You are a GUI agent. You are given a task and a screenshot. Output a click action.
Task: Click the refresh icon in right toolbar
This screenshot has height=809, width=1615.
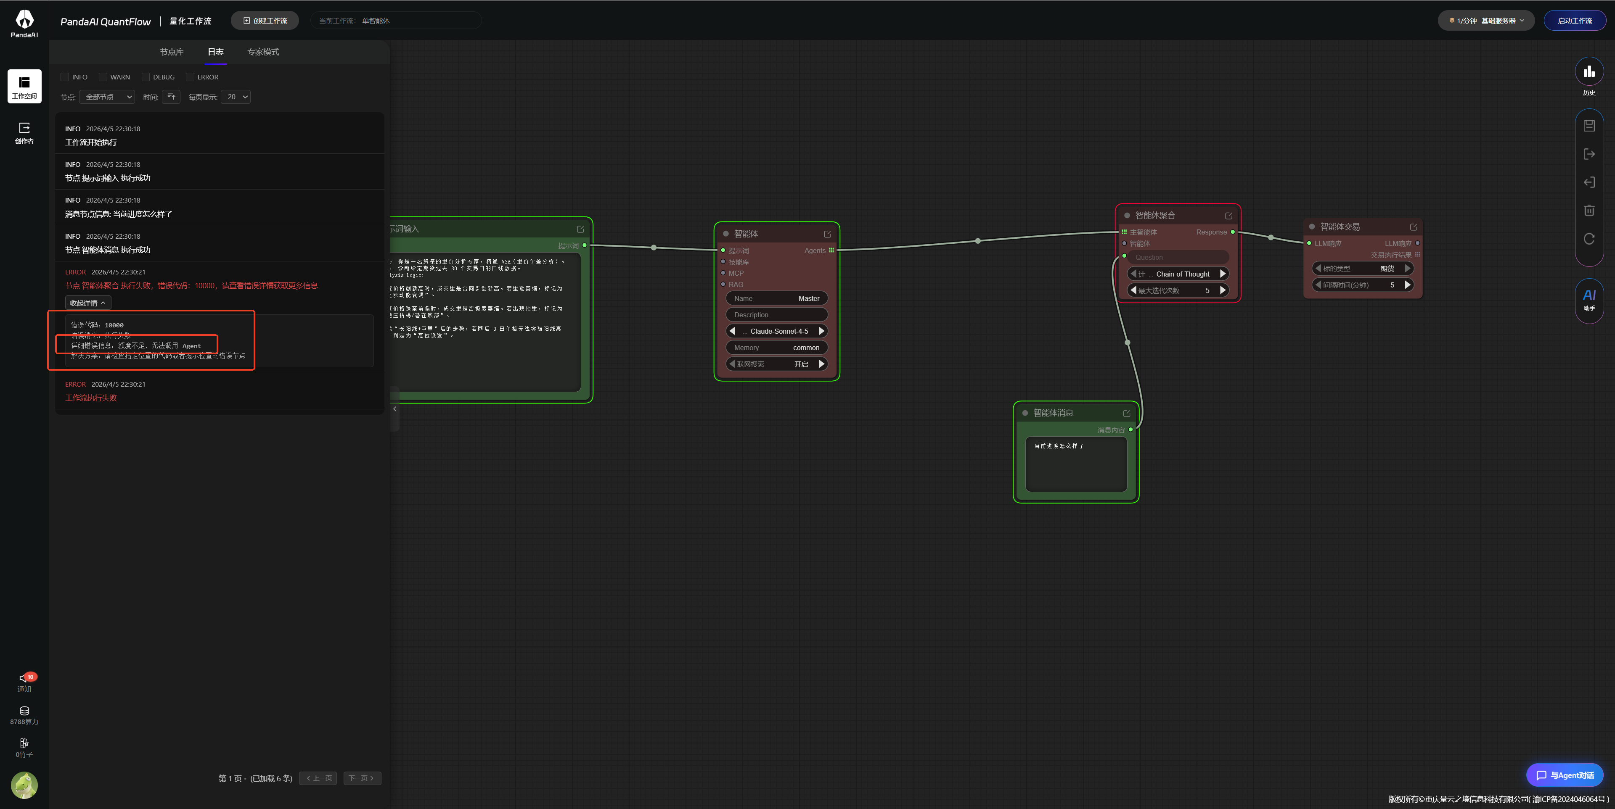coord(1589,239)
